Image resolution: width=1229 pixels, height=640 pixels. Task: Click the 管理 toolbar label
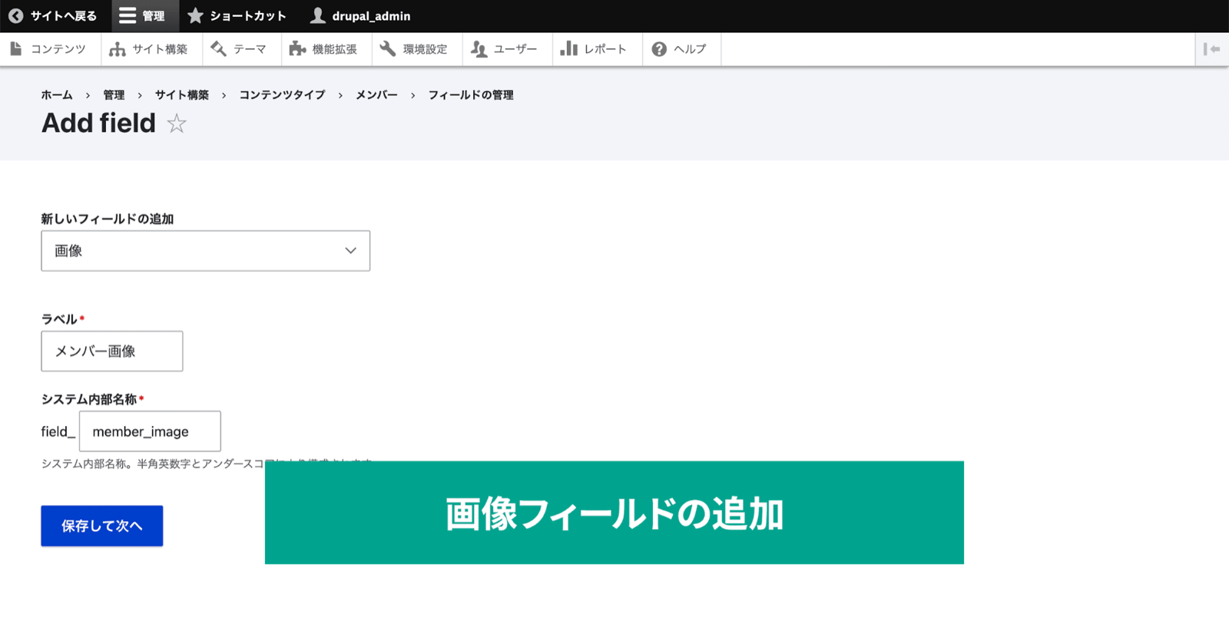pos(154,16)
